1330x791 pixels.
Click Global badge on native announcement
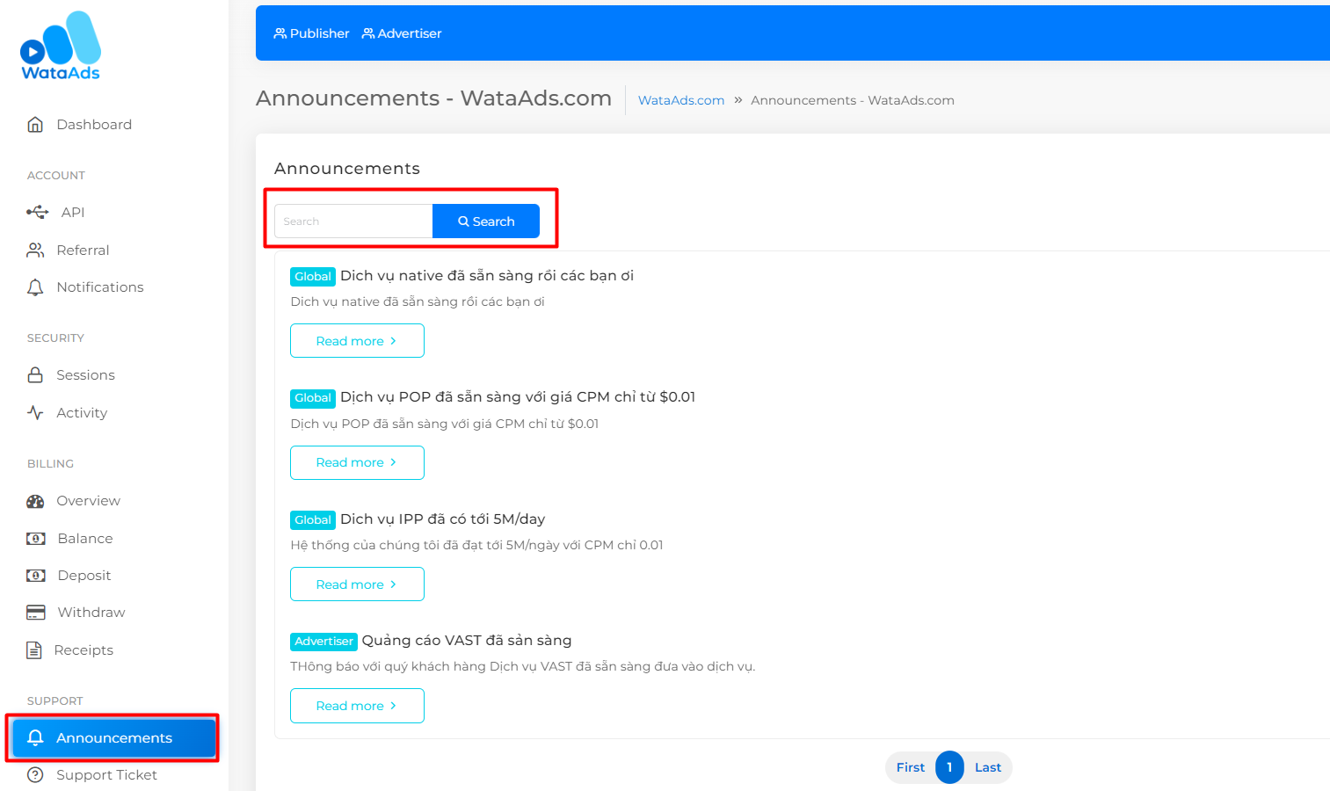click(313, 277)
